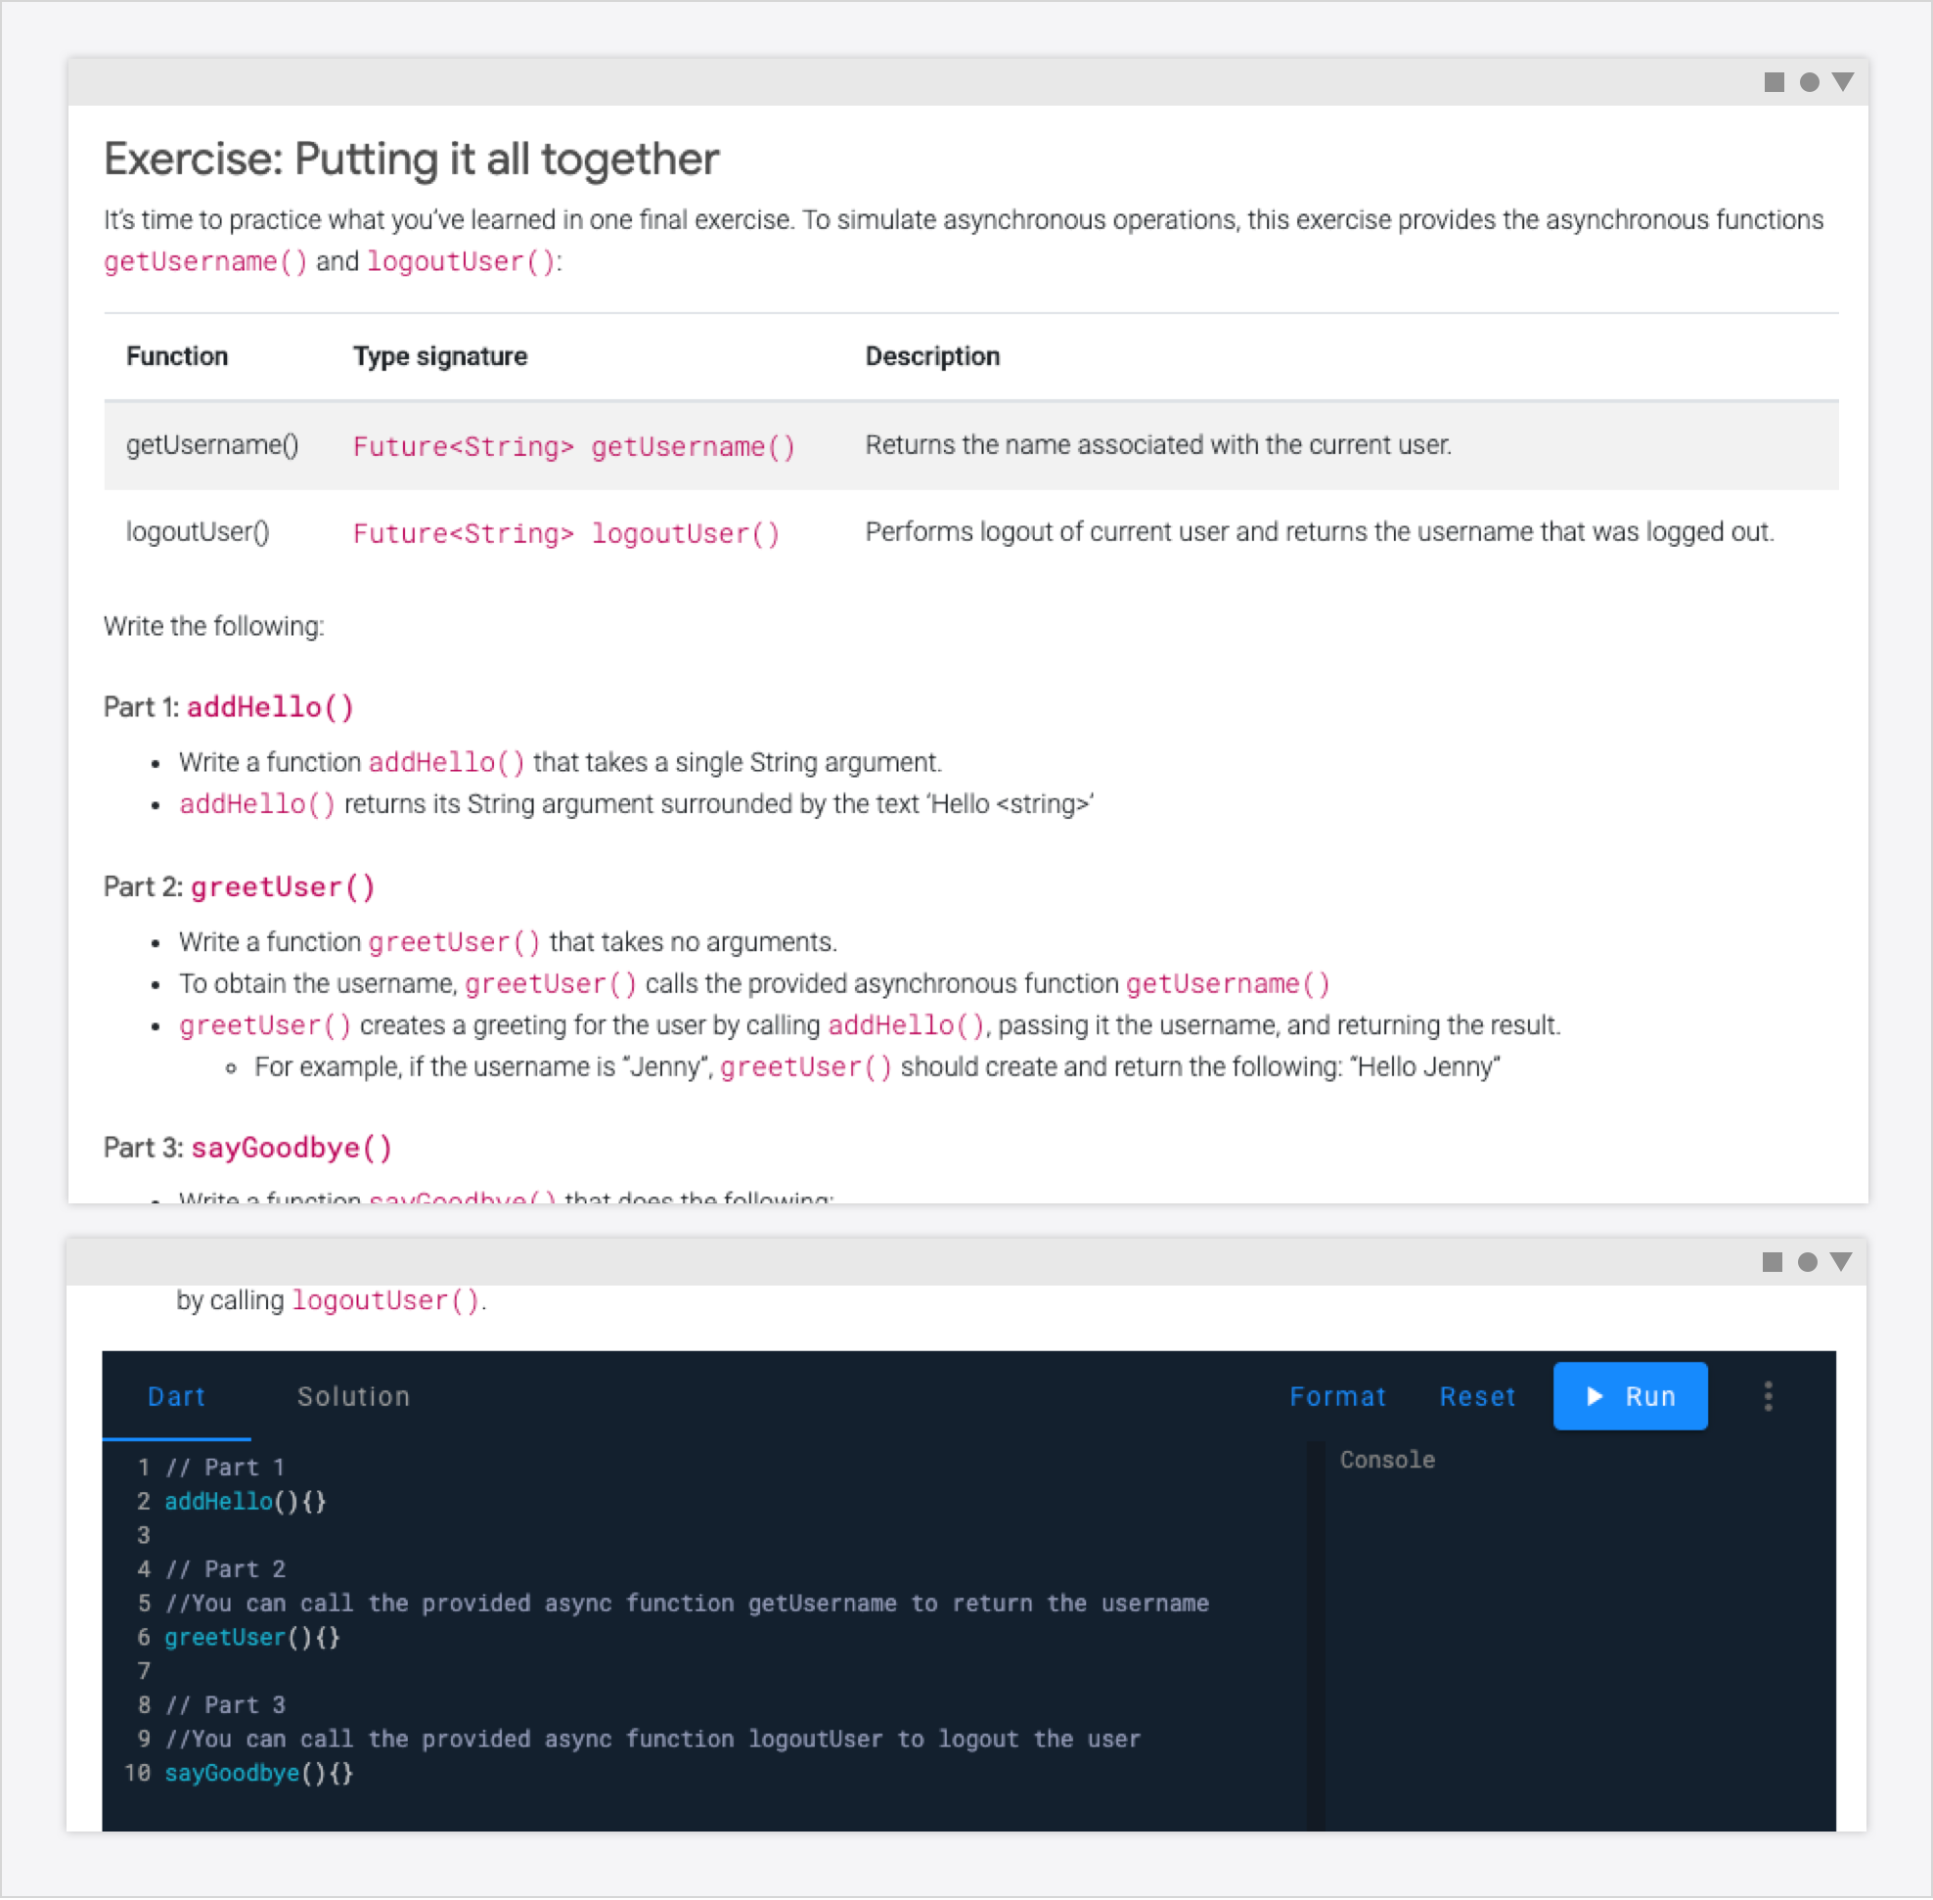Screen dimensions: 1933x1900
Task: Format the code using Format
Action: (1337, 1396)
